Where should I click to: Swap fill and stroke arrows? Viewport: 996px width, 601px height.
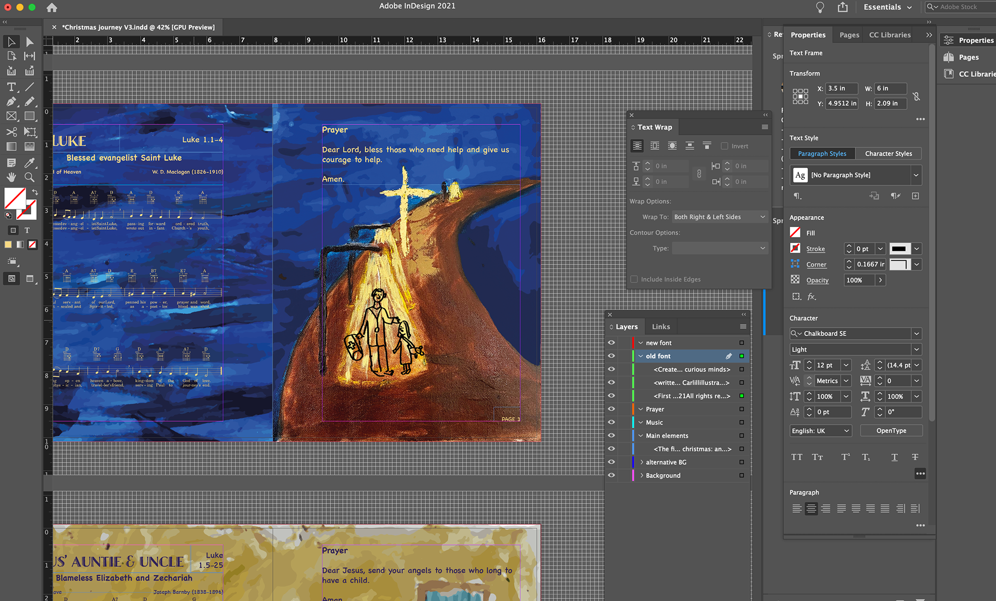tap(34, 192)
